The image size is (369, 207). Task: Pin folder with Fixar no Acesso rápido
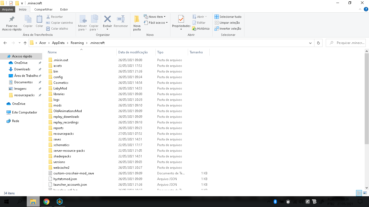tap(12, 23)
